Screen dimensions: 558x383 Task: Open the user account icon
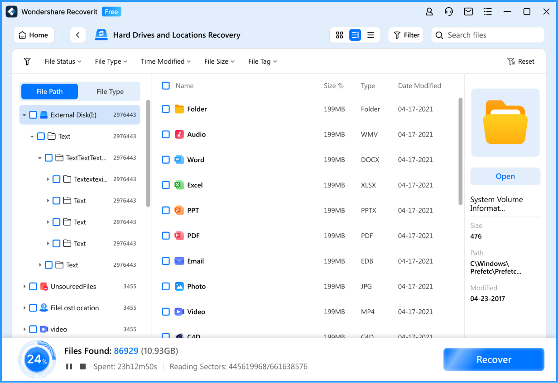tap(429, 12)
